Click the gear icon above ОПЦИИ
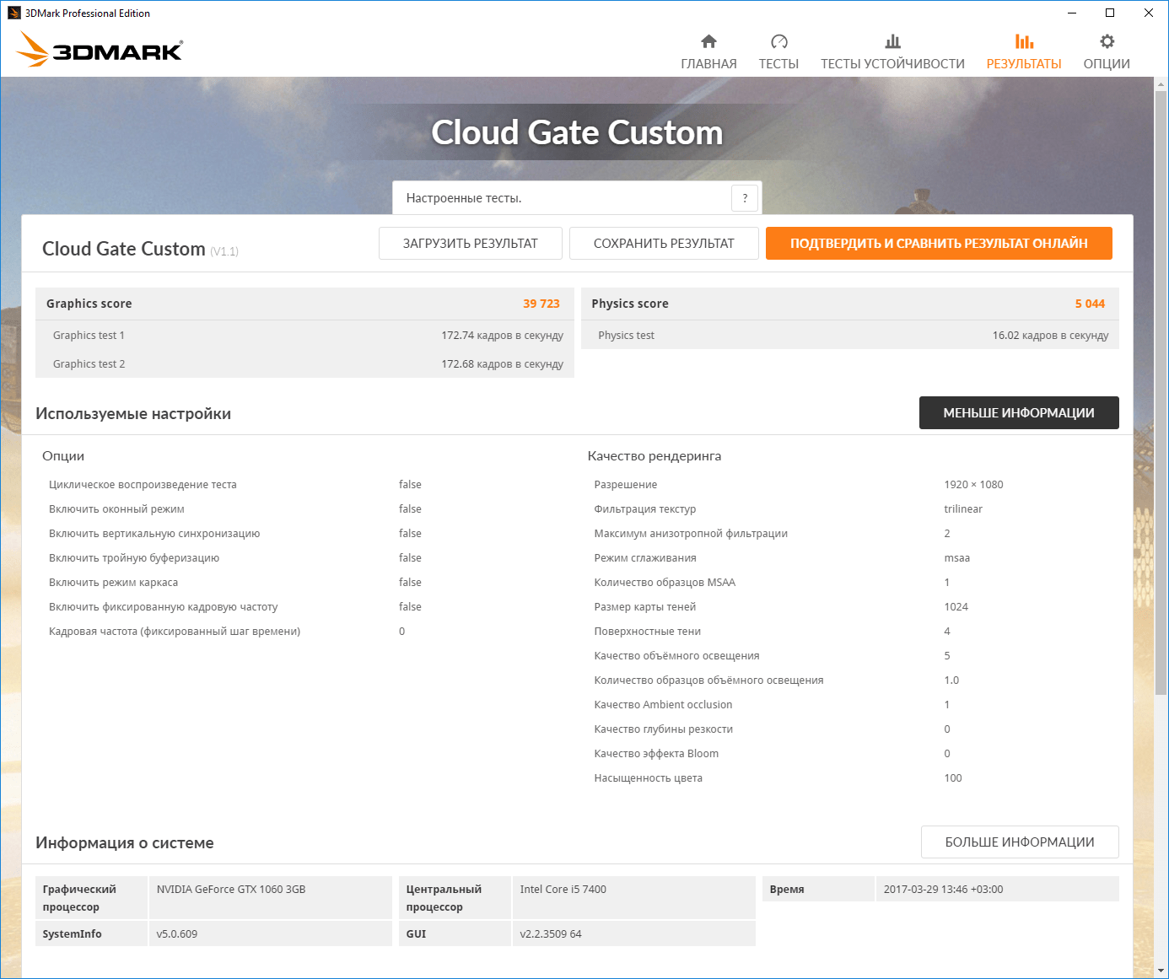The image size is (1169, 979). (1107, 41)
